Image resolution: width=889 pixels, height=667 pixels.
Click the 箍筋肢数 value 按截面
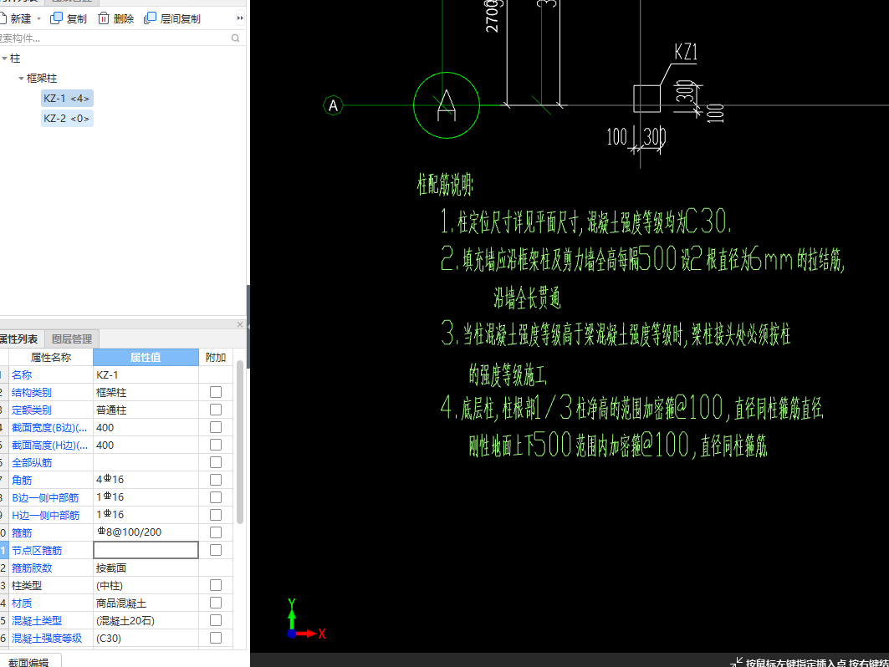[146, 568]
